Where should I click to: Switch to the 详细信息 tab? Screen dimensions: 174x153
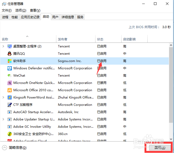[68, 17]
